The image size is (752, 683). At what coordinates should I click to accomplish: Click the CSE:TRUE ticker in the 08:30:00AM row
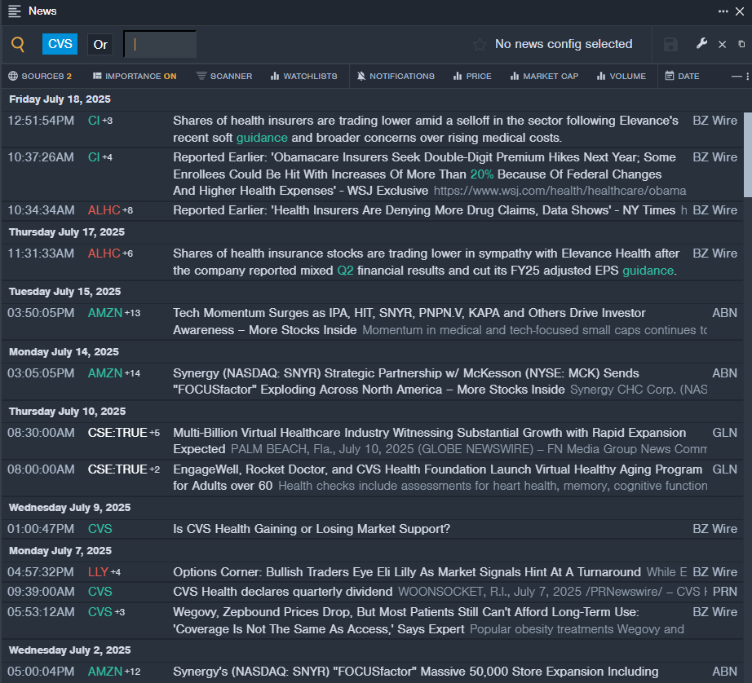click(x=117, y=433)
